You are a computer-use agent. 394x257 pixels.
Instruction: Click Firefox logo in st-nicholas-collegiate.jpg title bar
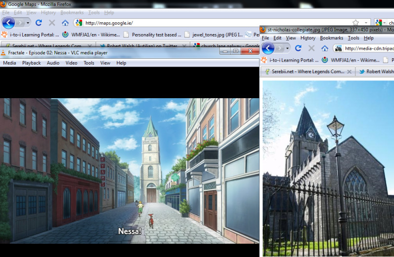(263, 30)
